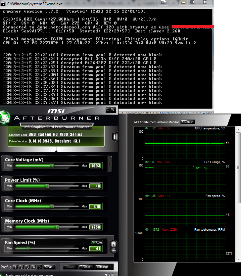Image resolution: width=241 pixels, height=276 pixels.
Task: Click the cmd.exe window title icon
Action: (x=3, y=4)
